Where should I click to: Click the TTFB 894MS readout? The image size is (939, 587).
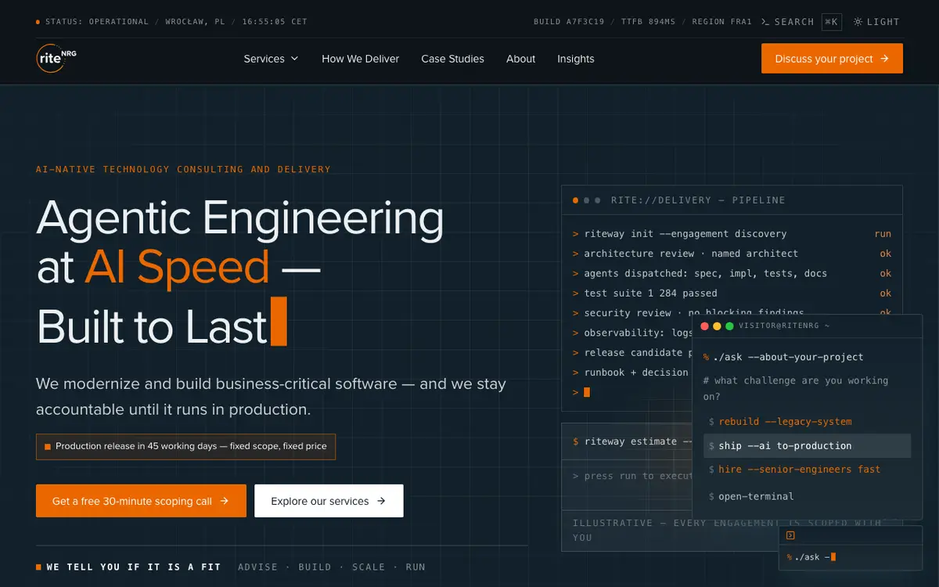pyautogui.click(x=649, y=22)
